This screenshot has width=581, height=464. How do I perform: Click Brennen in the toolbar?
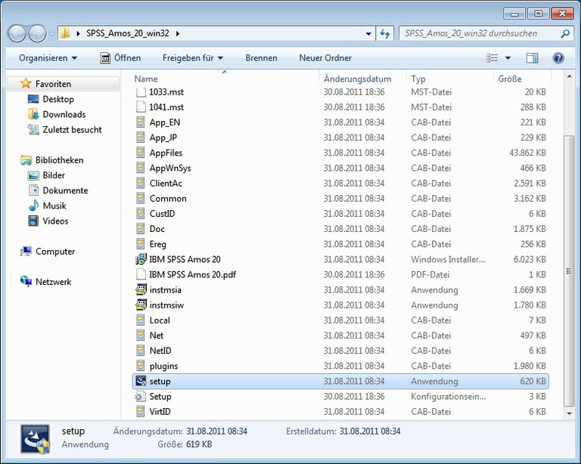261,58
